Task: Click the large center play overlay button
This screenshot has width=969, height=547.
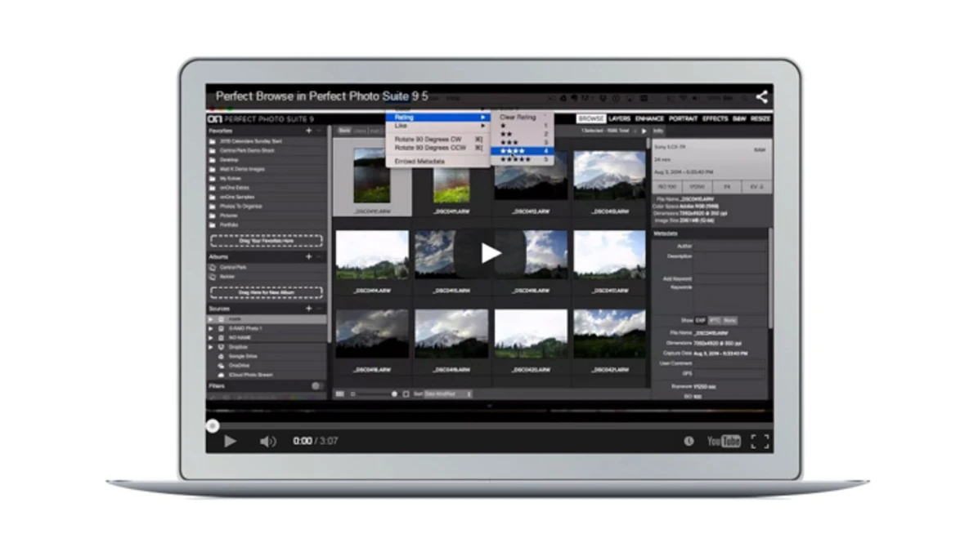Action: [490, 253]
